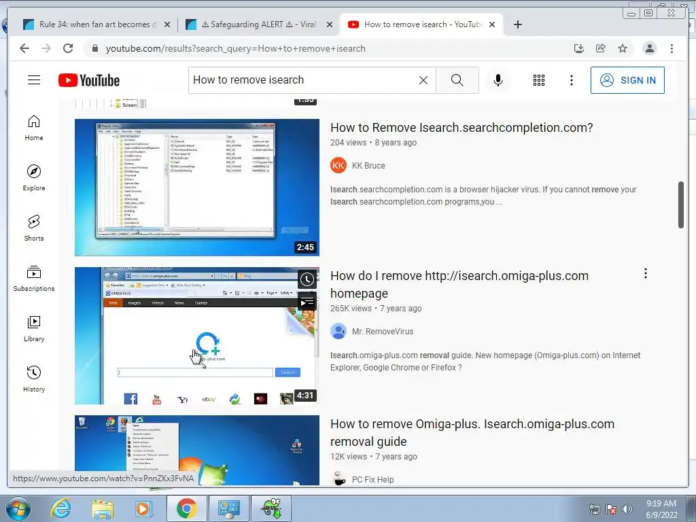The width and height of the screenshot is (696, 522).
Task: Open the PC Fix Help channel name
Action: coord(373,479)
